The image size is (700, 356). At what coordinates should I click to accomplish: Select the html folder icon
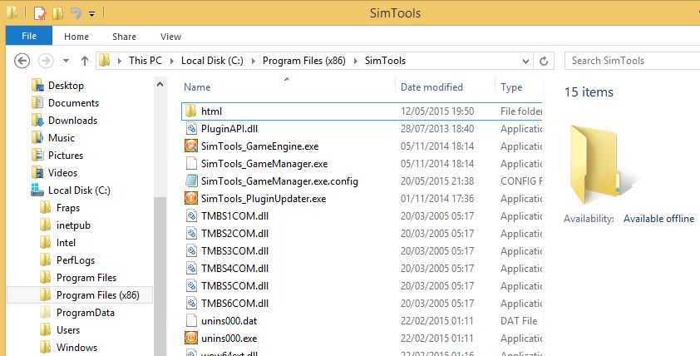click(191, 111)
